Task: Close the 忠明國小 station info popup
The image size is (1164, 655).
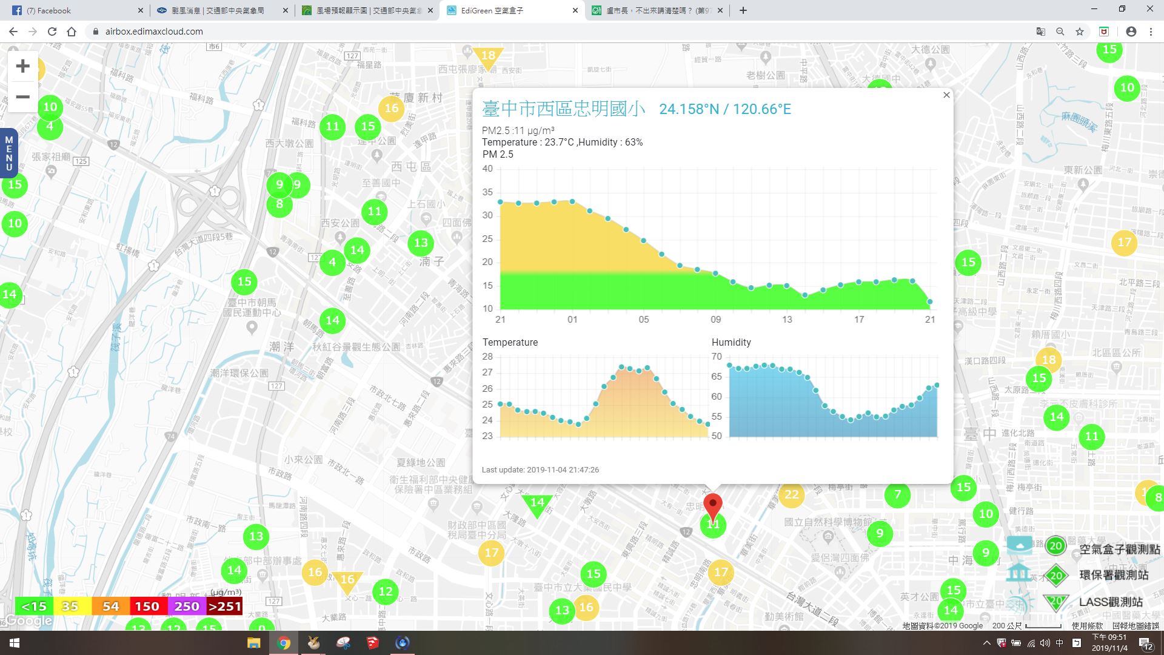Action: 946,95
